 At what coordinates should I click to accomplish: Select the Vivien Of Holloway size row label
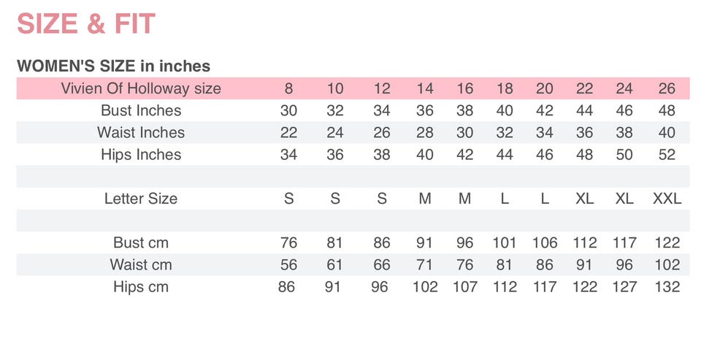click(x=141, y=89)
